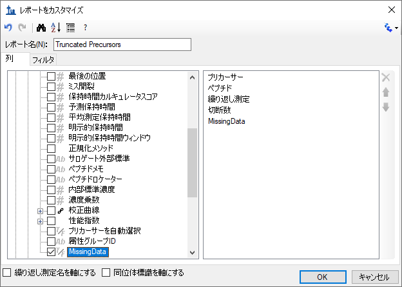Expand the 性能指数 tree node
The width and height of the screenshot is (402, 287).
coord(40,221)
